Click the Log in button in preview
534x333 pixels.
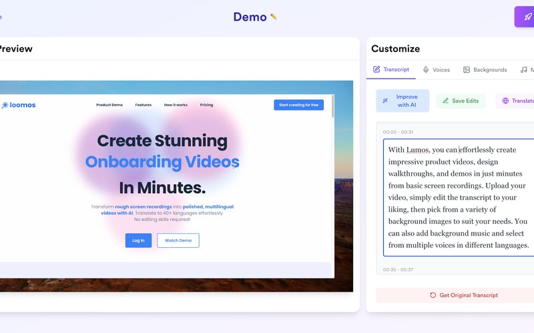(x=138, y=240)
